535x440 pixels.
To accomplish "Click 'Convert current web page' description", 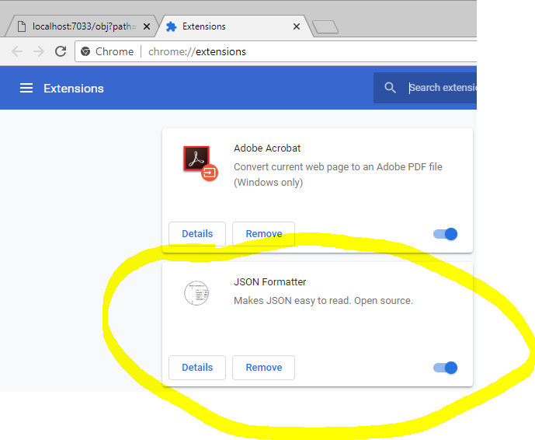I will coord(338,175).
